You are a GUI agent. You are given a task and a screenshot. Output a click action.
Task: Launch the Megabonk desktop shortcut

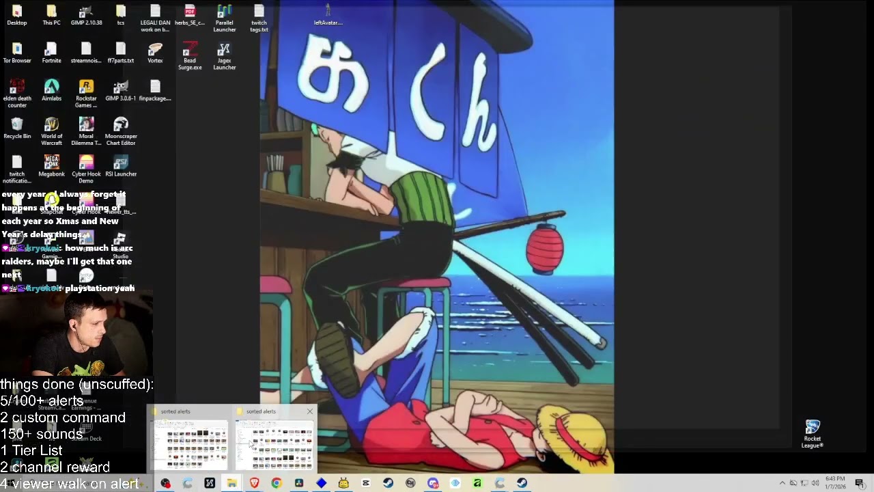click(51, 165)
